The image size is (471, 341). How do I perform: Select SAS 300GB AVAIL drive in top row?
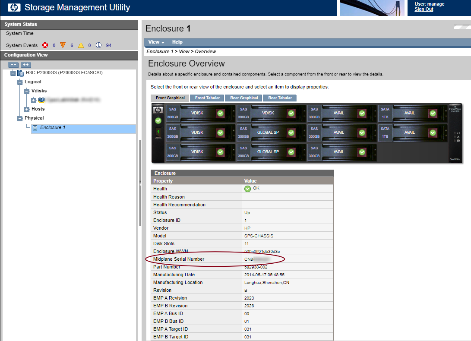coord(342,113)
